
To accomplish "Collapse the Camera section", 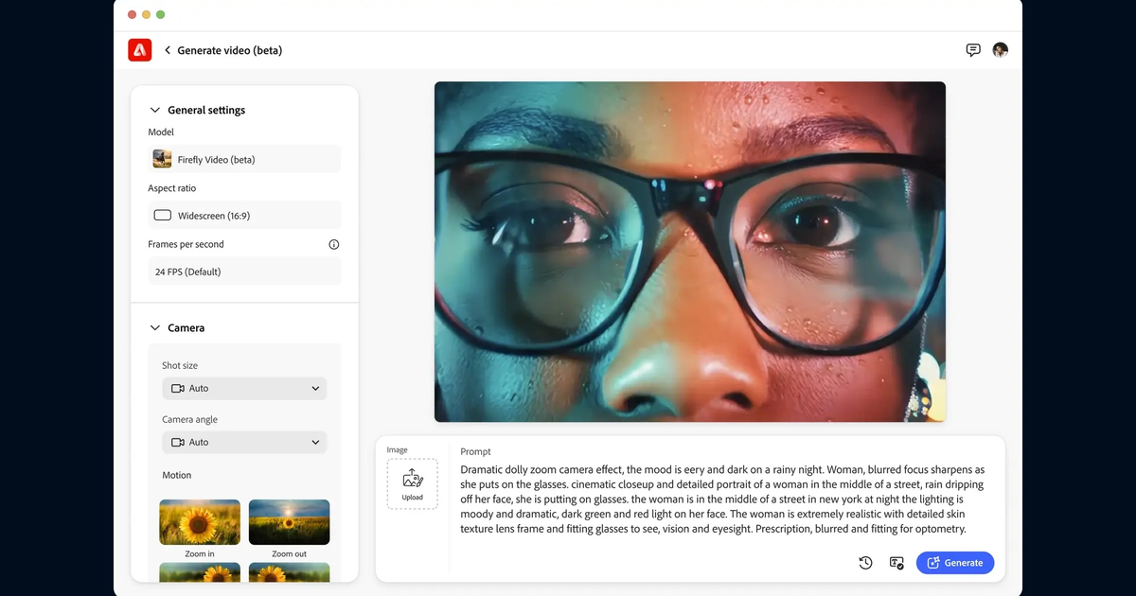I will pos(155,327).
